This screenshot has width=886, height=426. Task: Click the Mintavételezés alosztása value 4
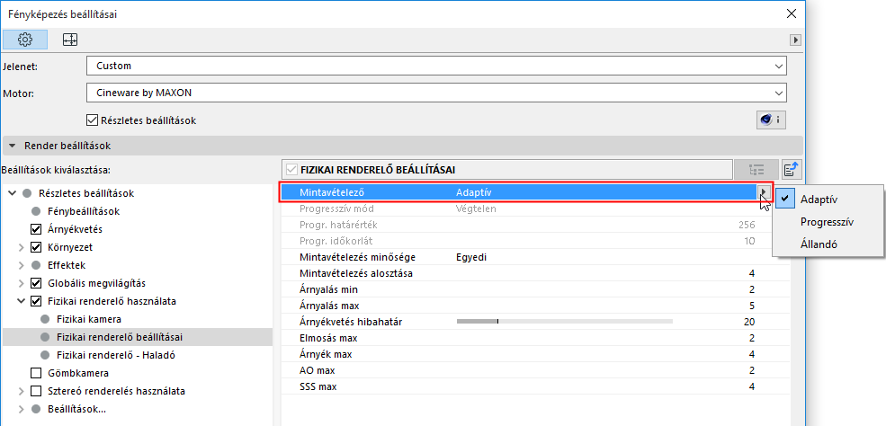[752, 273]
